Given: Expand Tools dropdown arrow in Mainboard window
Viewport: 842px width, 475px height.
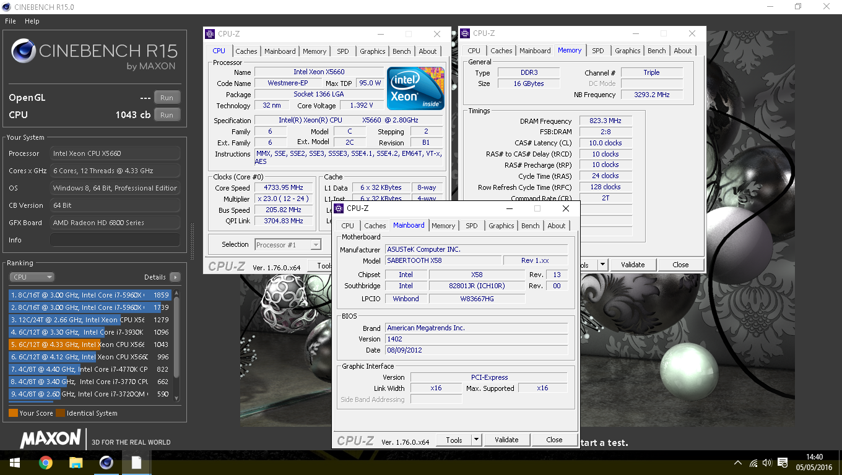Looking at the screenshot, I should pos(476,440).
